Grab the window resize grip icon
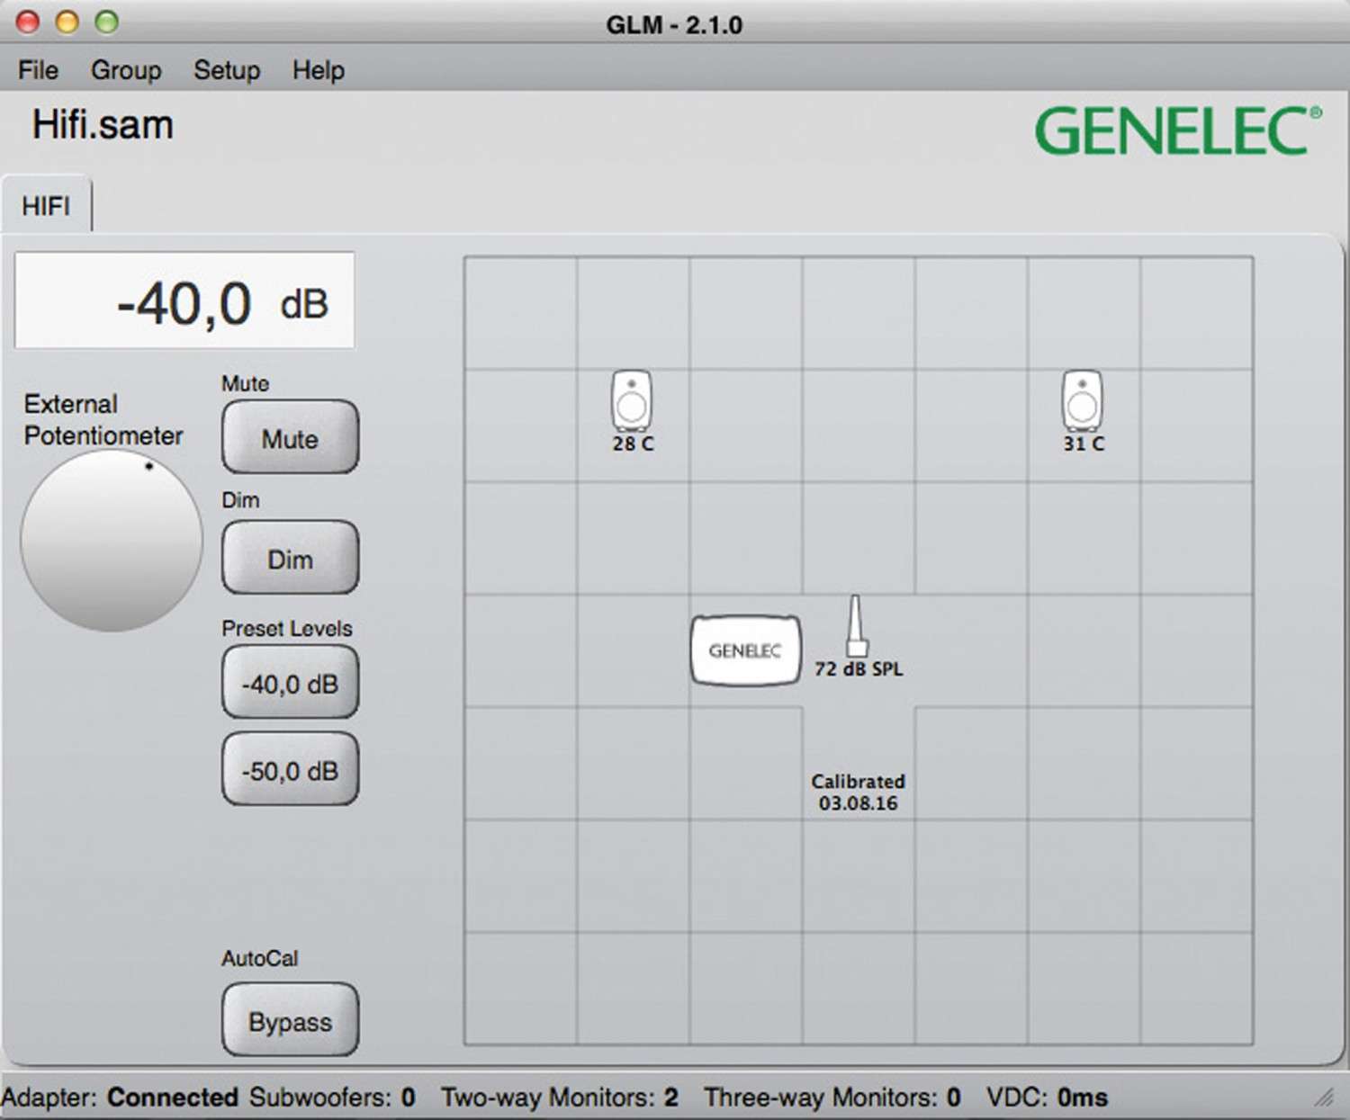 pos(1324,1097)
